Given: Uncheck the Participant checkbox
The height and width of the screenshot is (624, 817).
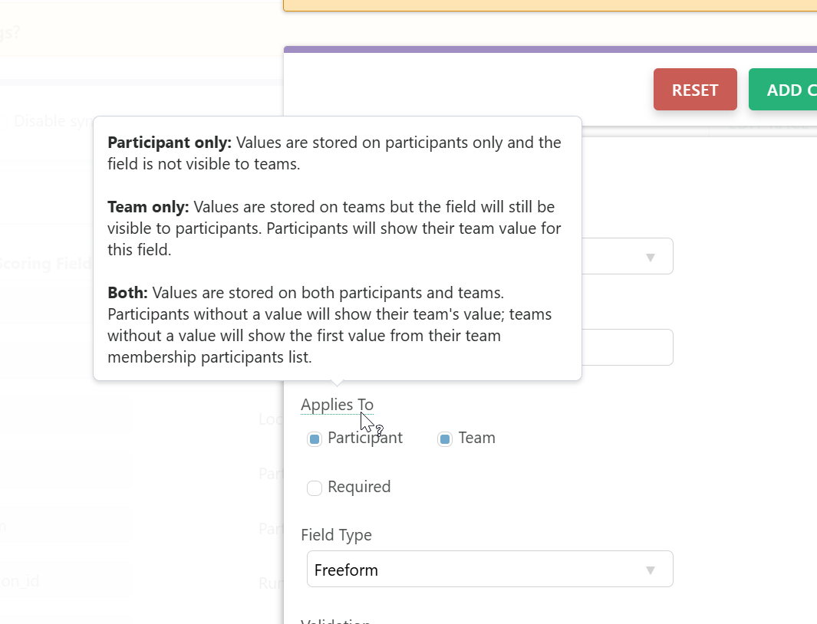Looking at the screenshot, I should (315, 439).
